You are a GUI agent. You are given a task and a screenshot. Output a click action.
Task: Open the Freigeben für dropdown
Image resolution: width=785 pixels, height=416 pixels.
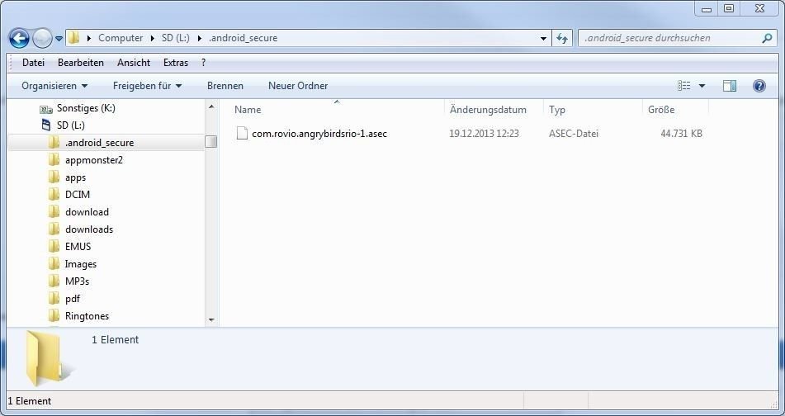click(x=147, y=86)
